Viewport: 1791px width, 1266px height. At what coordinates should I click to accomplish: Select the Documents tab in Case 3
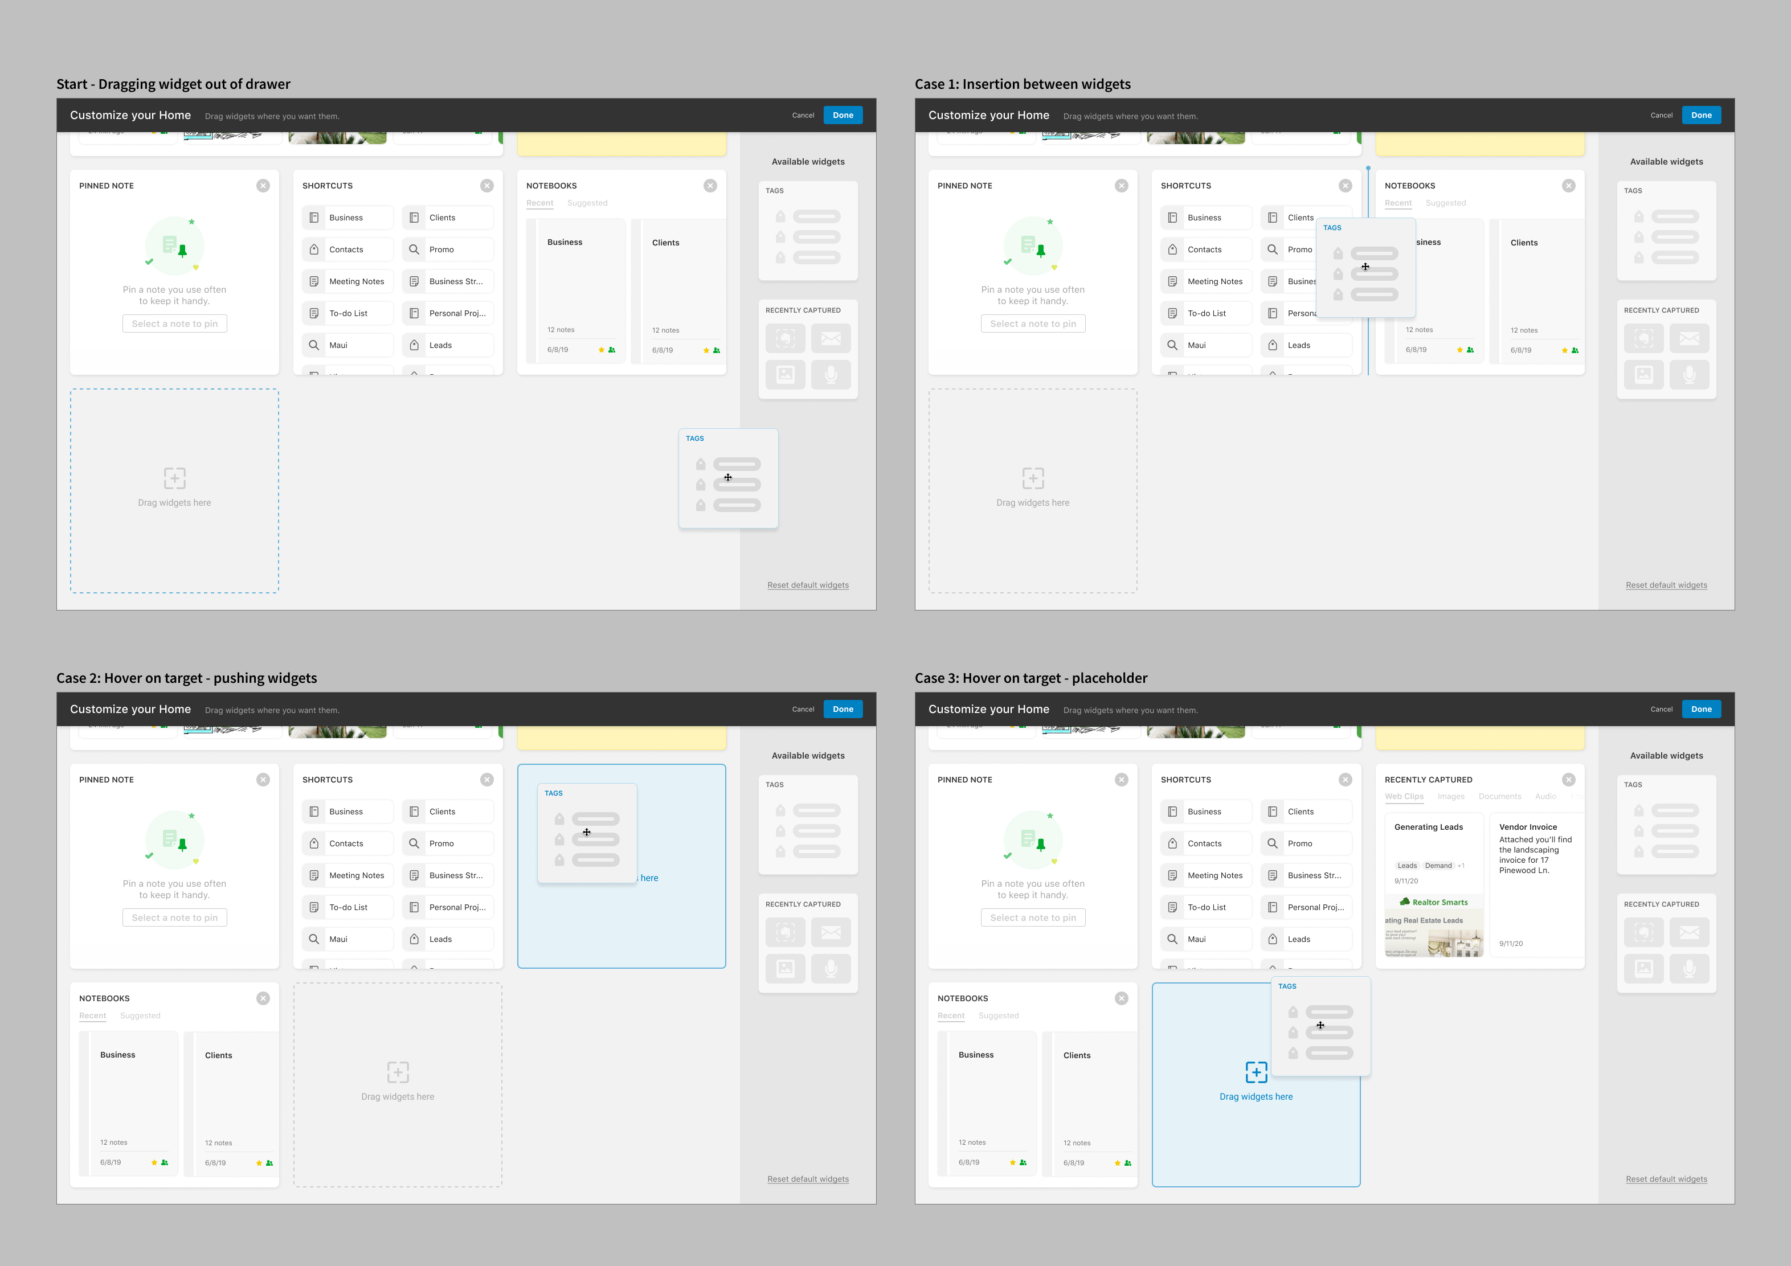point(1499,796)
